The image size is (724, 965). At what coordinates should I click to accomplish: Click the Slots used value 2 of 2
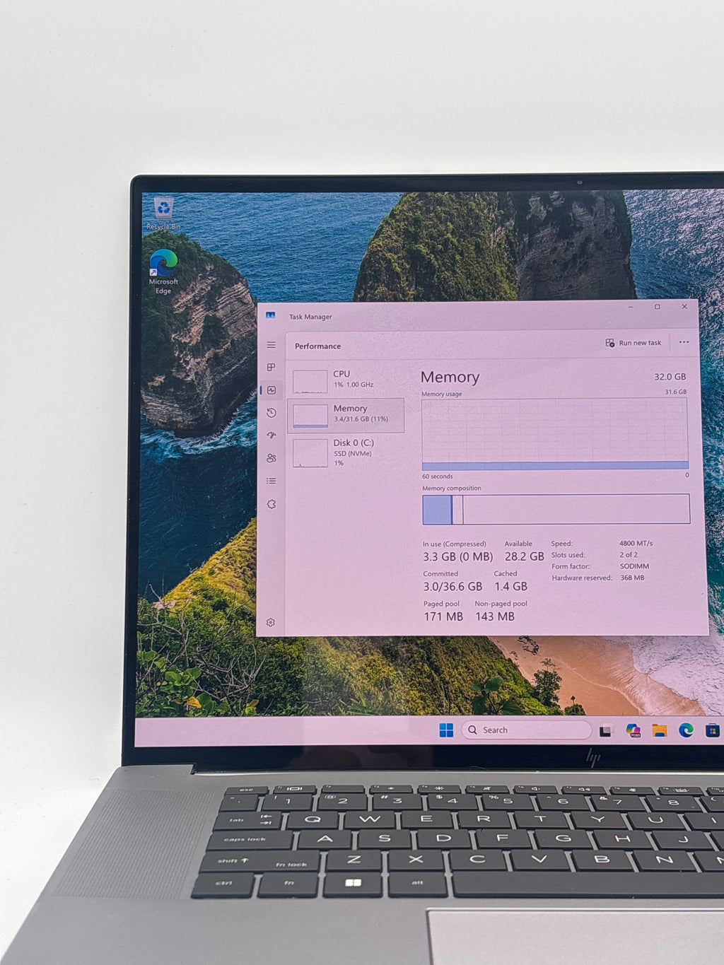point(629,555)
